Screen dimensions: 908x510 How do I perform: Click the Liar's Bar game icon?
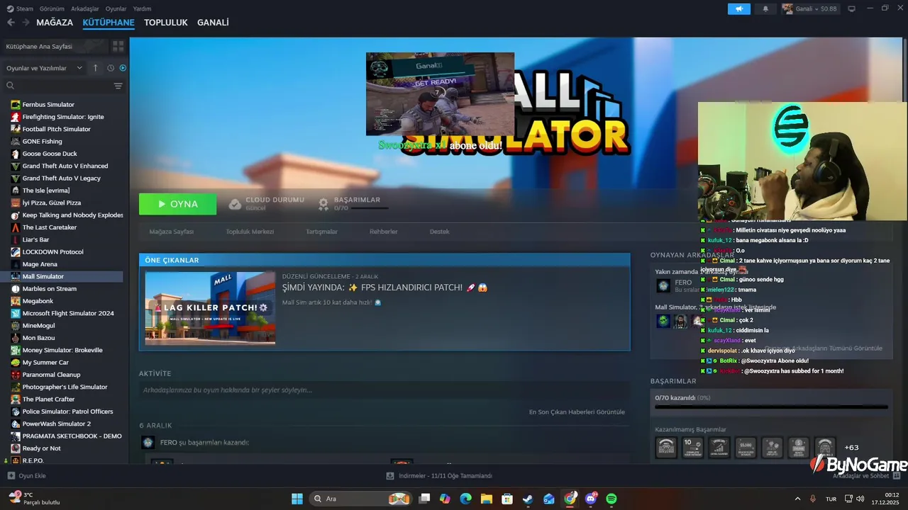(16, 239)
